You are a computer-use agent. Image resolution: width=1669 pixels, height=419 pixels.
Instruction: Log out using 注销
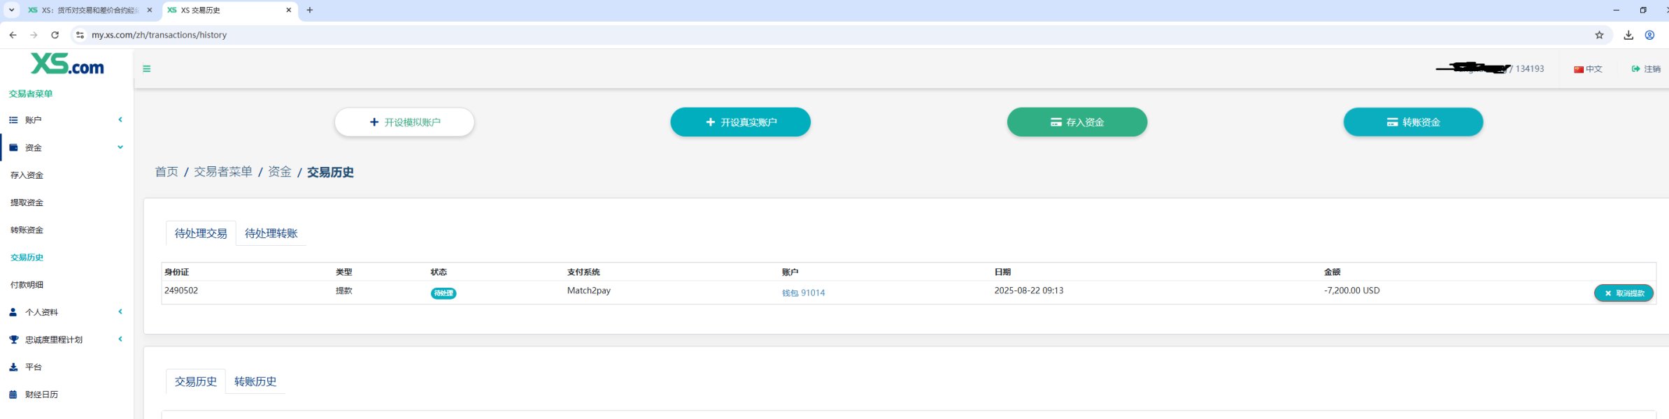pos(1646,69)
